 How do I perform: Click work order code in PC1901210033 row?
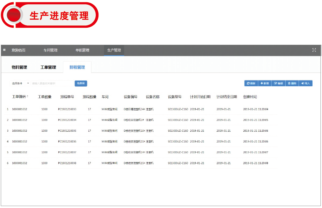point(20,109)
